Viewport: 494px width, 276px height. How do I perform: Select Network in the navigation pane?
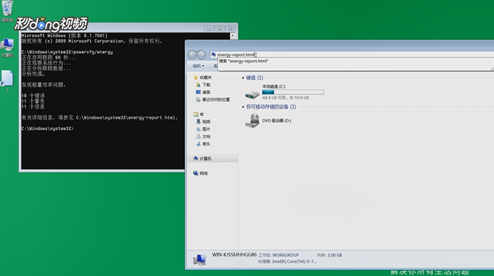200,173
